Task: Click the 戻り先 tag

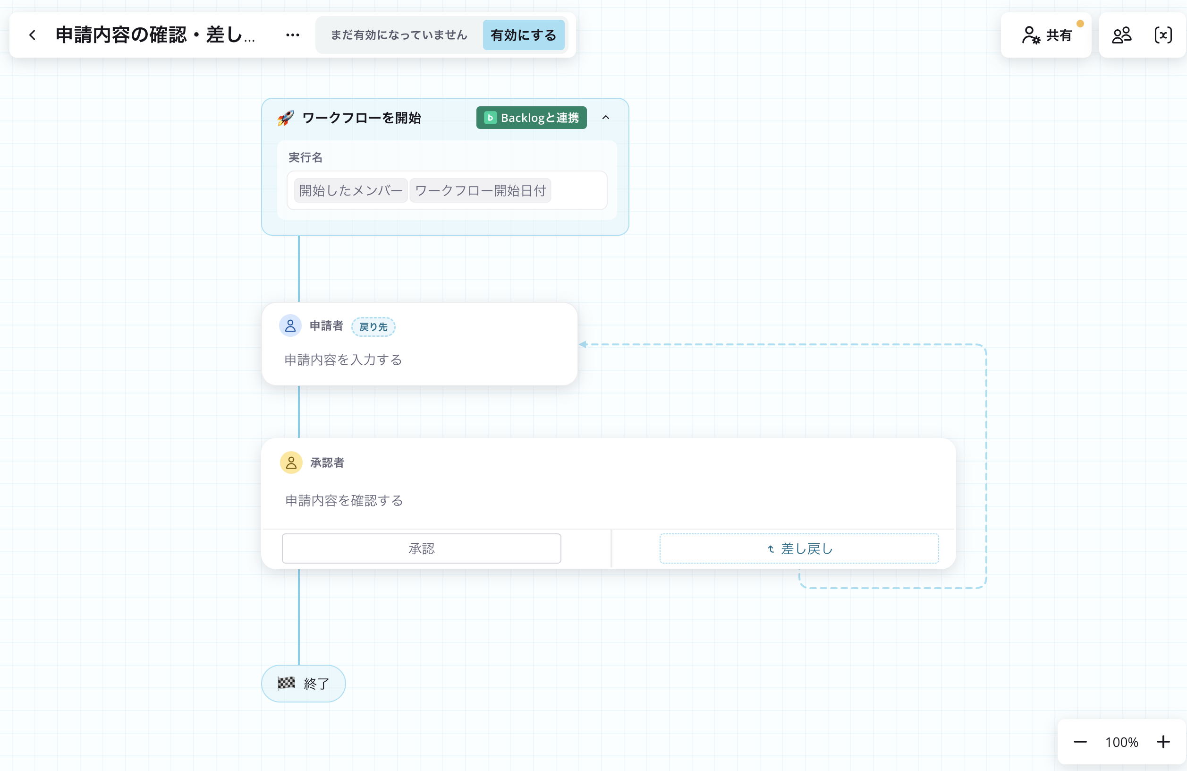Action: pos(373,326)
